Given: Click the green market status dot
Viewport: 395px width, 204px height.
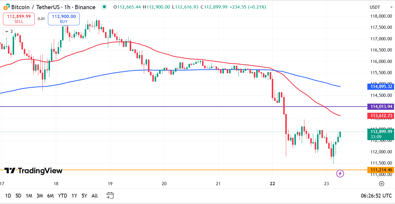Looking at the screenshot, I should tap(104, 6).
